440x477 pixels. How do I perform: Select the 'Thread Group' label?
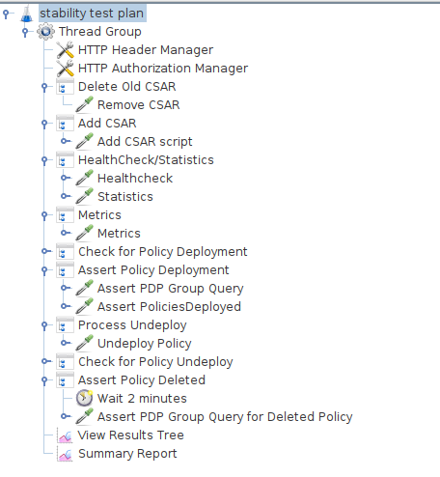(x=100, y=32)
